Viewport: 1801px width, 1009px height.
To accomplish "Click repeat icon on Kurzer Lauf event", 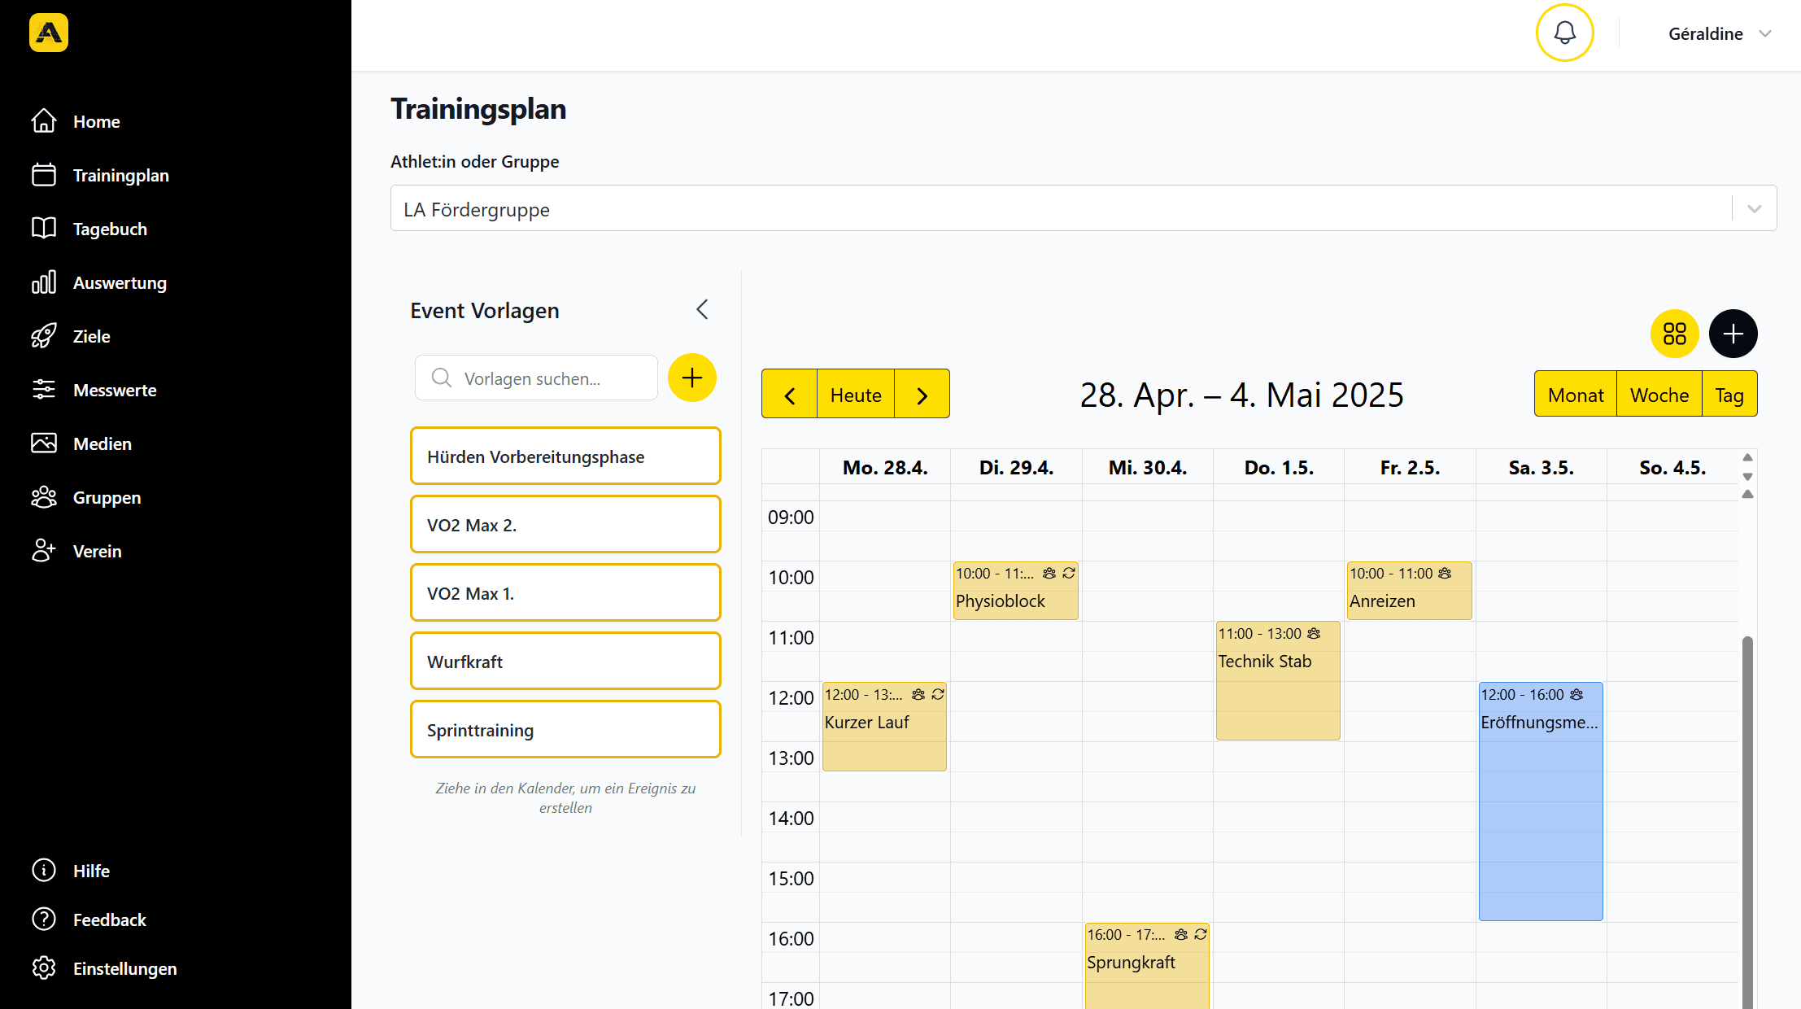I will coord(938,694).
